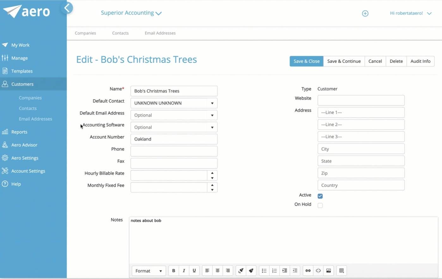Increase Monthly Fixed Fee with up arrow
The image size is (442, 279).
(x=212, y=185)
